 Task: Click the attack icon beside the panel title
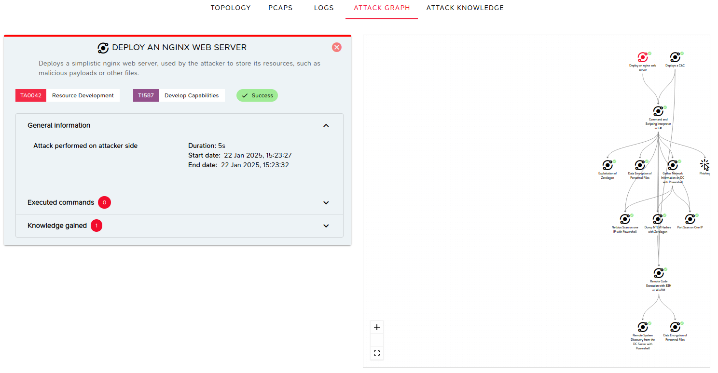(103, 48)
